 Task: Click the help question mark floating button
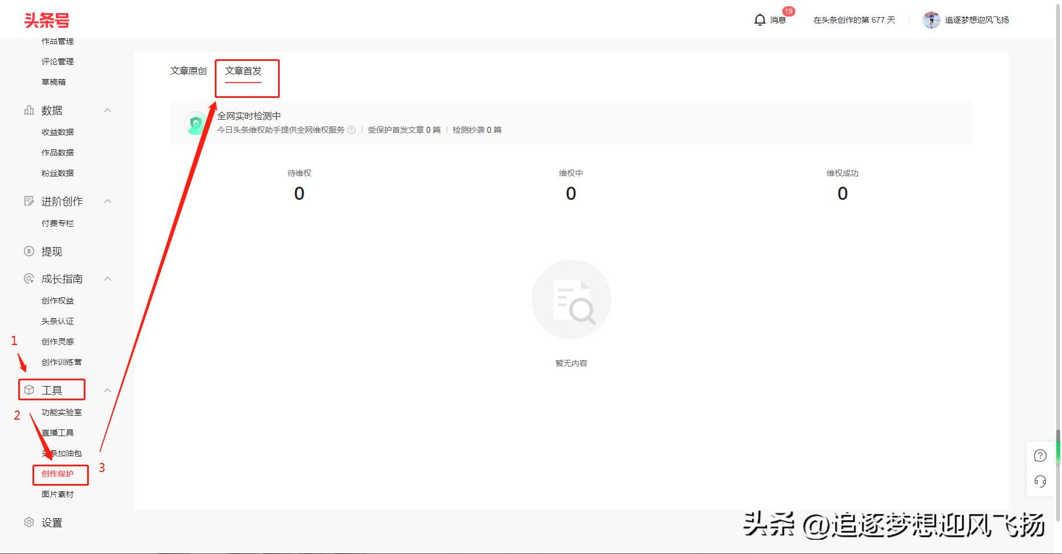pos(1040,455)
